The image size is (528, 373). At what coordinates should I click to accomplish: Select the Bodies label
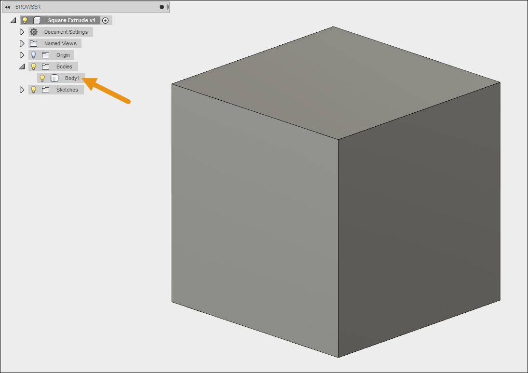point(64,67)
